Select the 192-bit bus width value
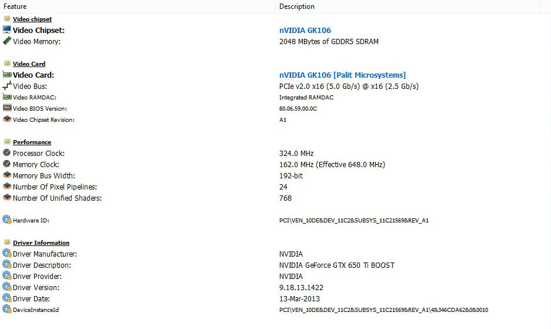 pyautogui.click(x=291, y=176)
